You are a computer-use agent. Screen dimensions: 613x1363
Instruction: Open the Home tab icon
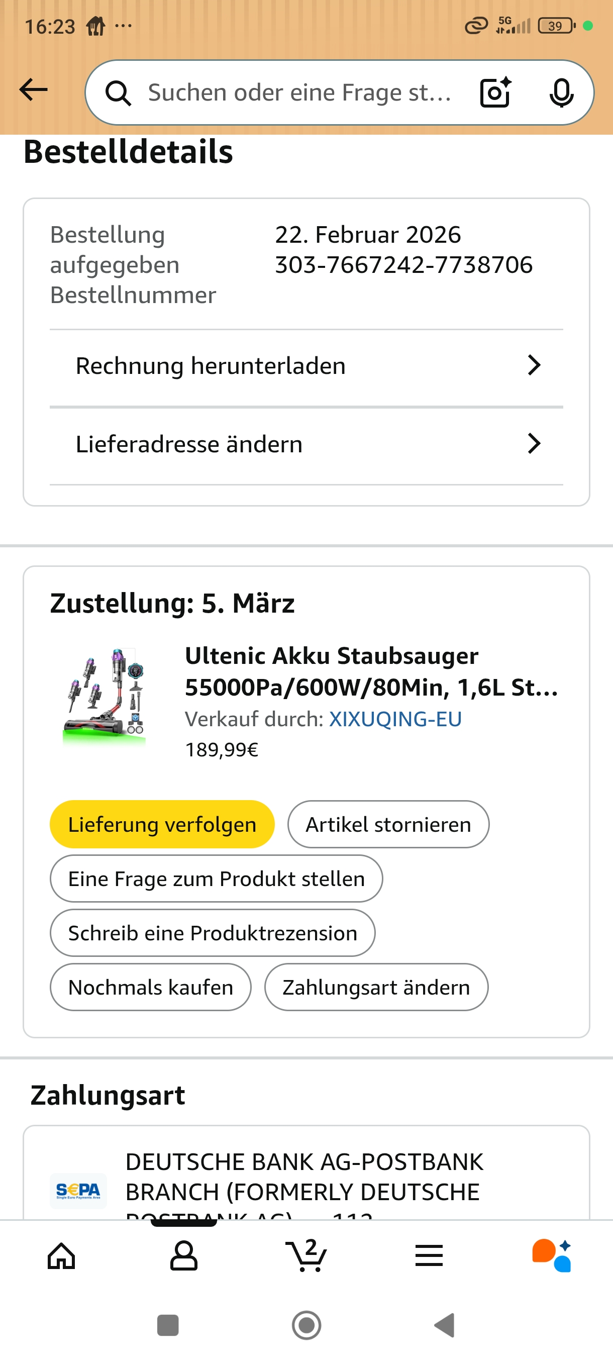click(61, 1255)
